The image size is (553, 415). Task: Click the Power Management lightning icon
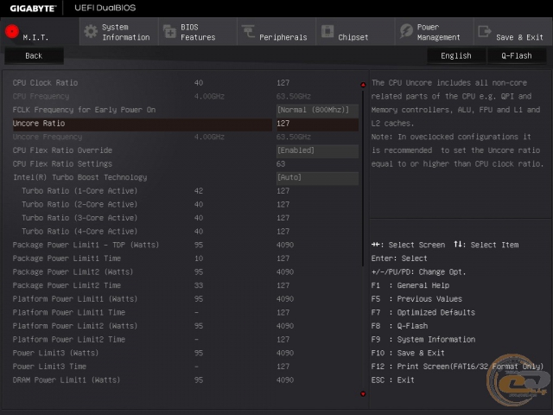[406, 31]
